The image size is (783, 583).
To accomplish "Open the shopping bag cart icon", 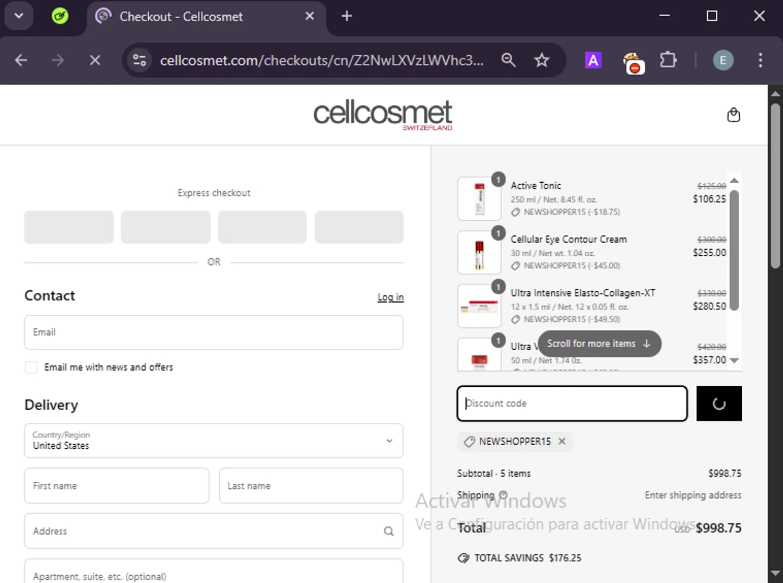I will [733, 115].
